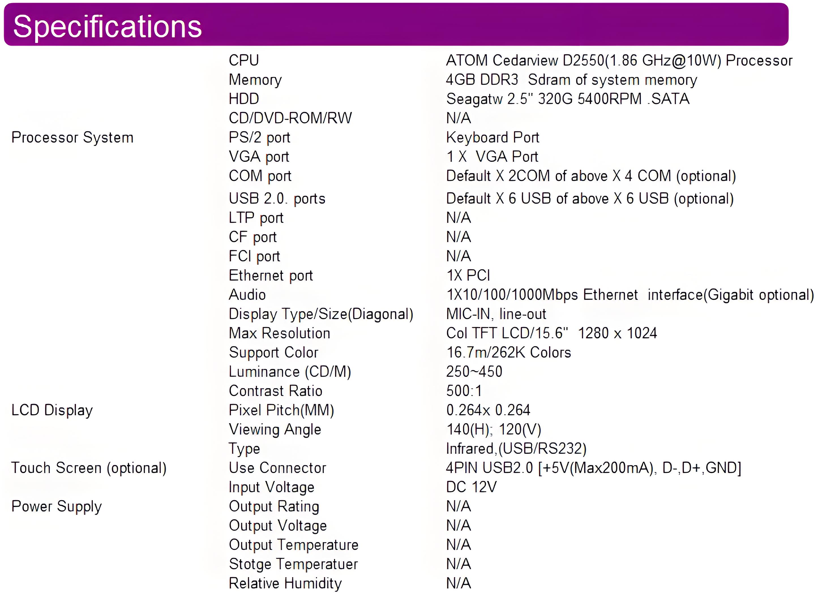Click the CPU row label

[x=243, y=61]
